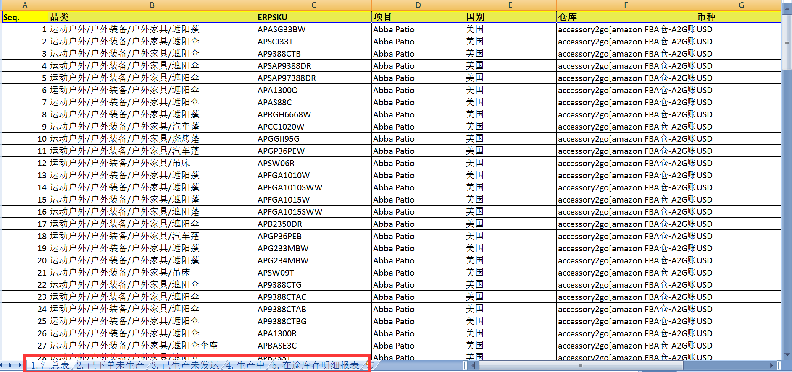Screen dimensions: 792x372
Task: Select cell with SKU AP9388CTBG
Action: click(x=314, y=321)
